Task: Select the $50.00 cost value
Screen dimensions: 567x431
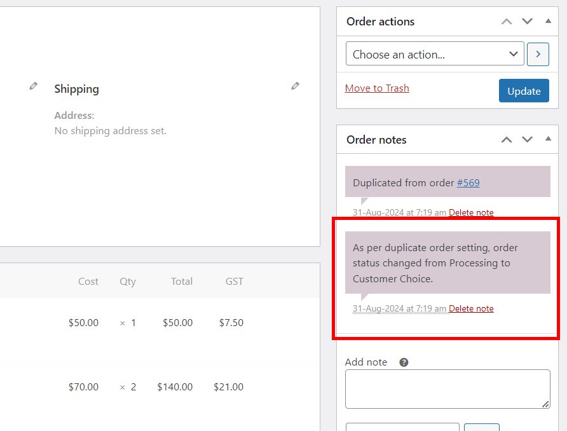Action: point(83,322)
